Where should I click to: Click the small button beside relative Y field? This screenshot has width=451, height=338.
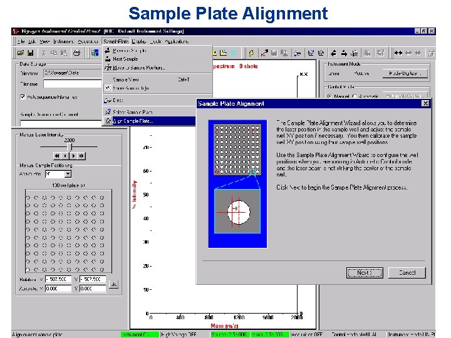coord(114,284)
